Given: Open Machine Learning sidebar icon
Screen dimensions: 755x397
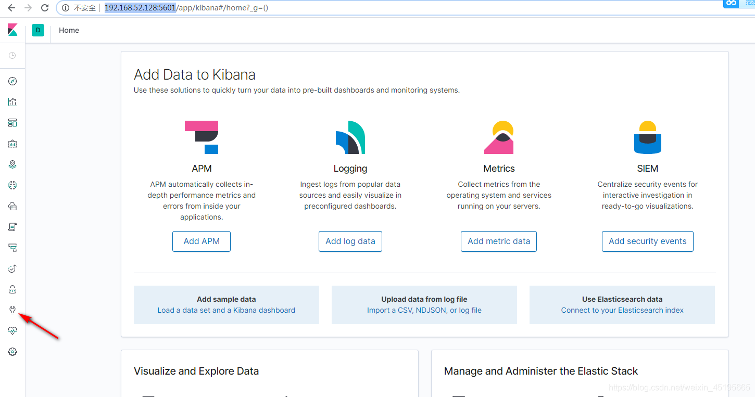Looking at the screenshot, I should [12, 185].
